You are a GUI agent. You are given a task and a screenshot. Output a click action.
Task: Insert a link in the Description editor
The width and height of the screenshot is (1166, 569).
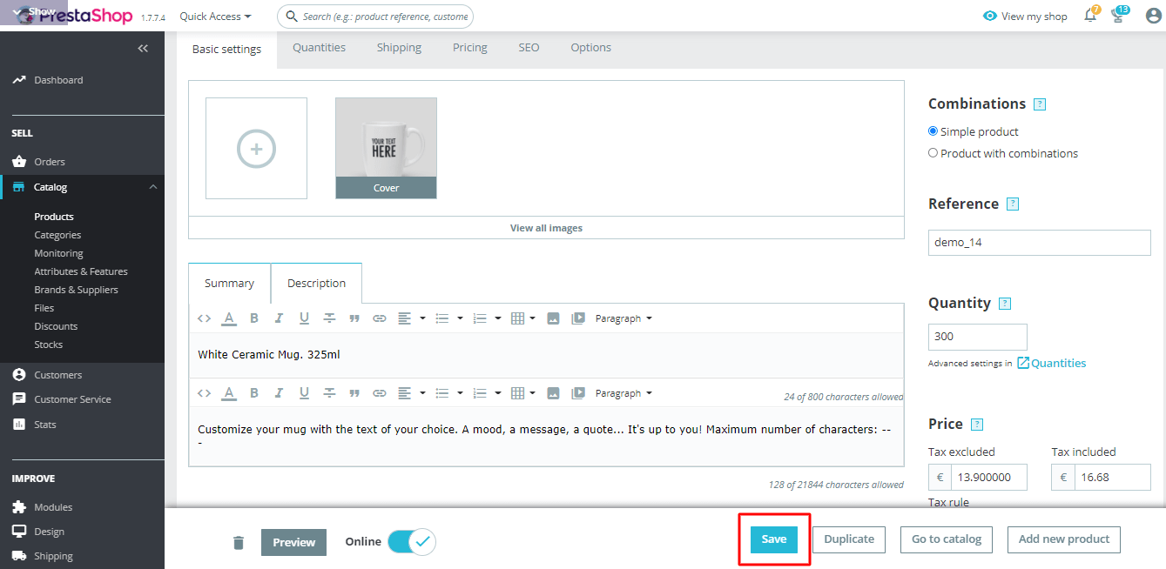379,392
